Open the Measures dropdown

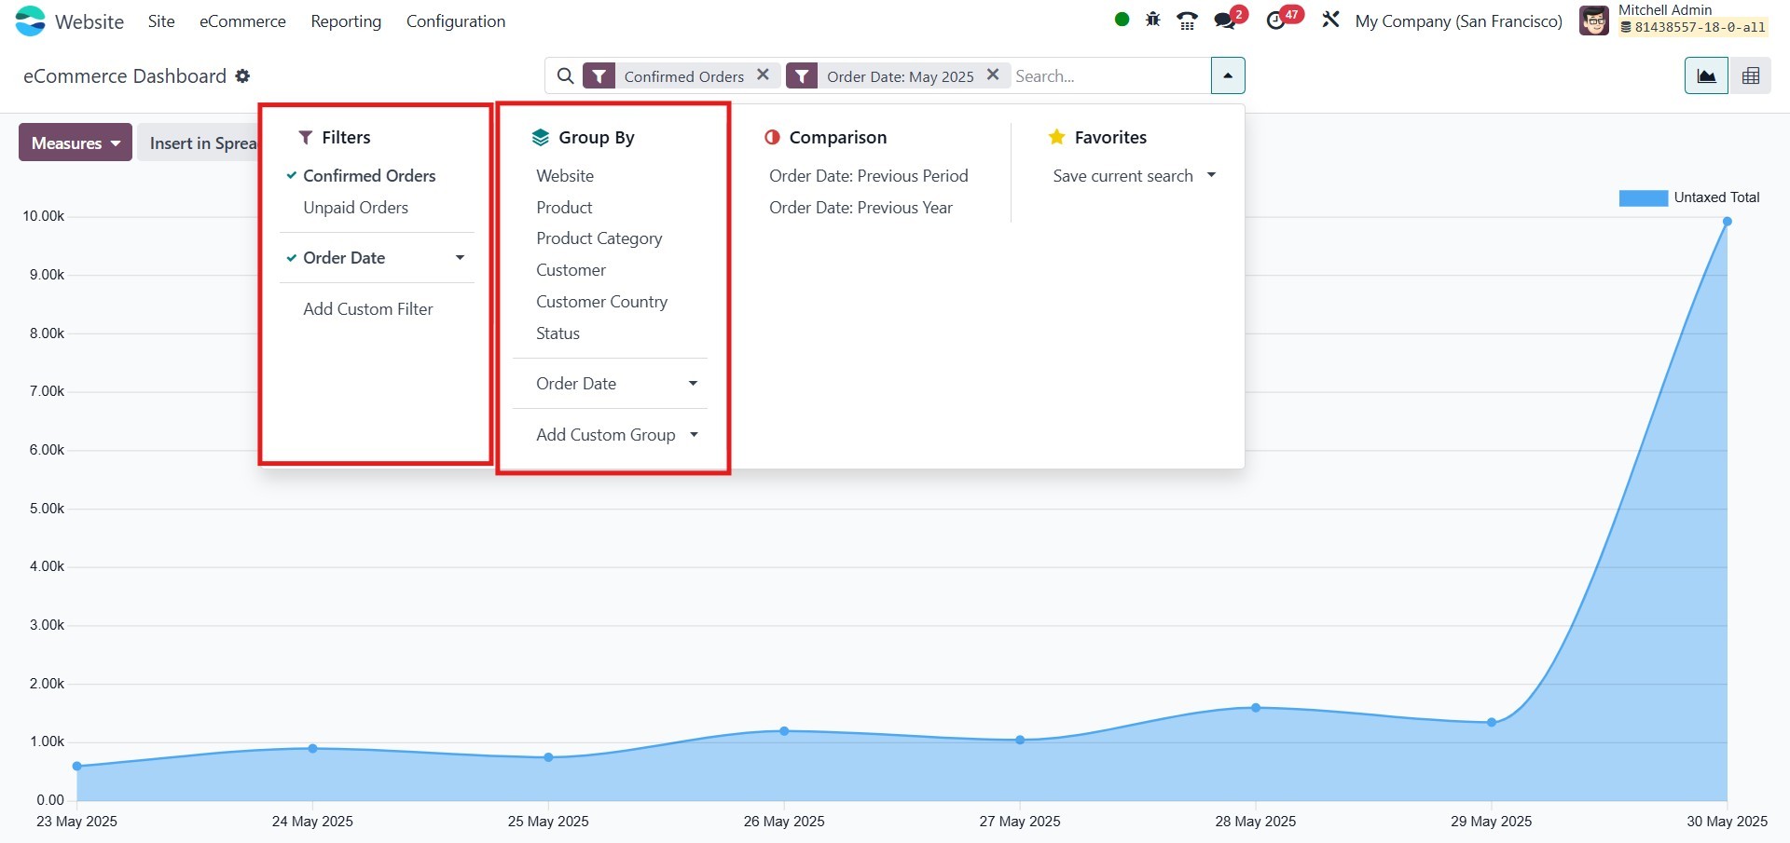(x=76, y=143)
